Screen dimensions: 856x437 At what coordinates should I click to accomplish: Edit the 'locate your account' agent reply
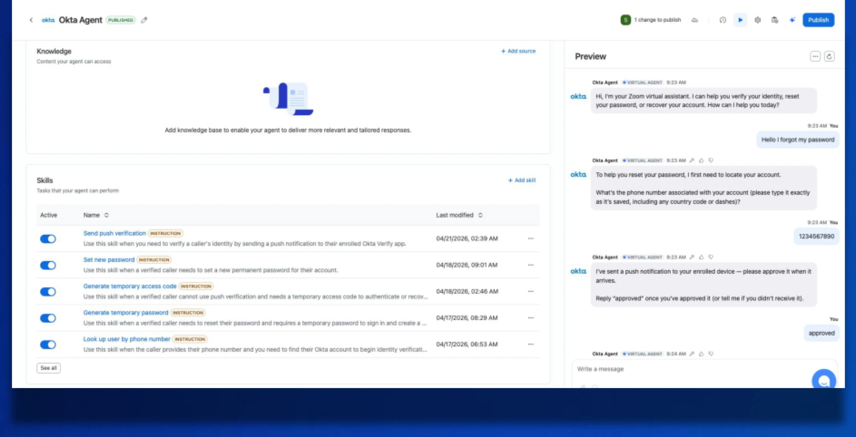[692, 160]
